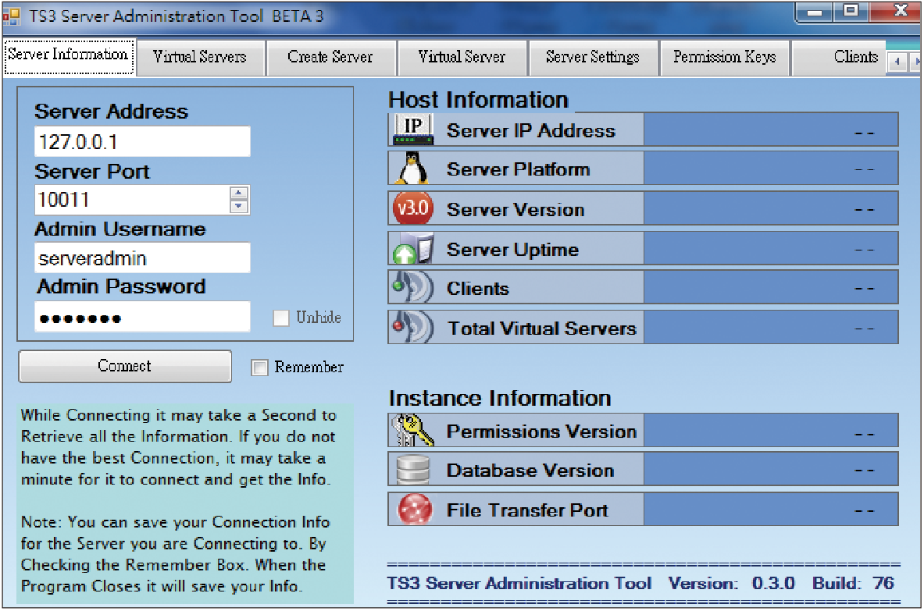The image size is (924, 611).
Task: Click the Server IP Address label text
Action: coord(531,130)
